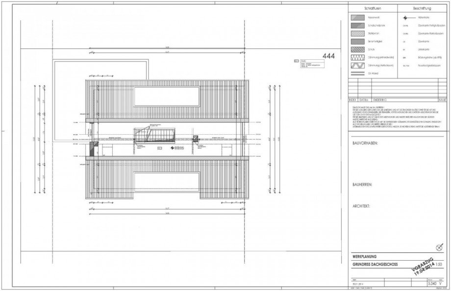
Task: Click the lower roof window opening
Action: (167, 182)
